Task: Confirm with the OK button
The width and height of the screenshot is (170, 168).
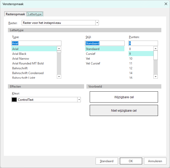Action: coord(131,161)
